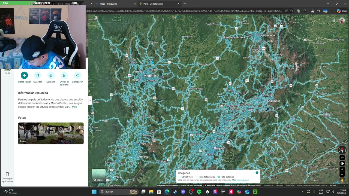Click the Costa Rica footer link
The image size is (349, 196).
269,185
